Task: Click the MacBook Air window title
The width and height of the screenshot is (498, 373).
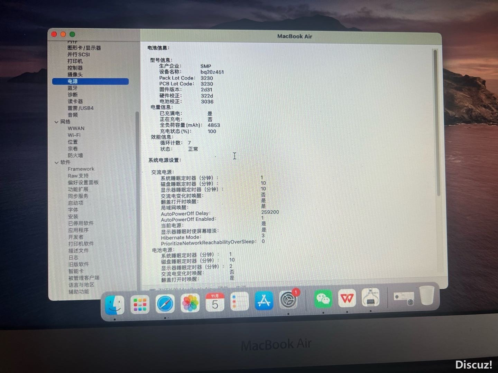Action: [x=295, y=36]
